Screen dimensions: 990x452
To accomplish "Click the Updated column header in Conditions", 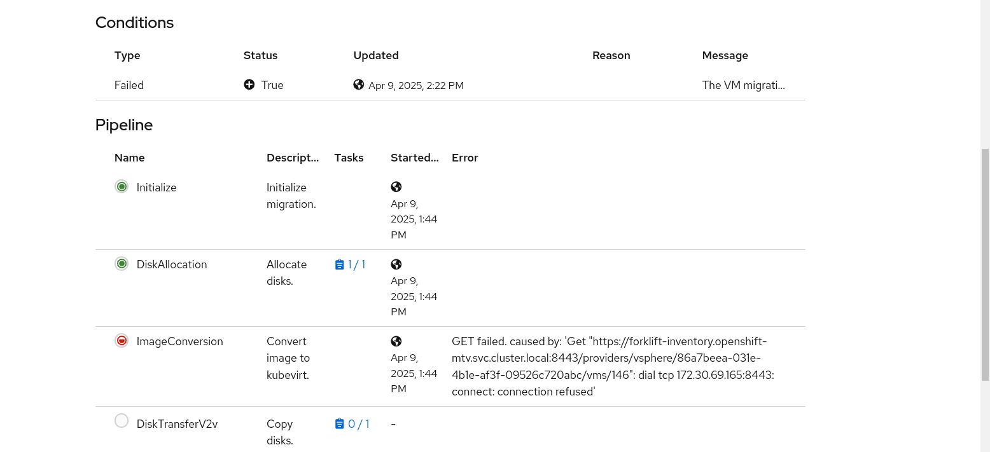I will point(376,55).
